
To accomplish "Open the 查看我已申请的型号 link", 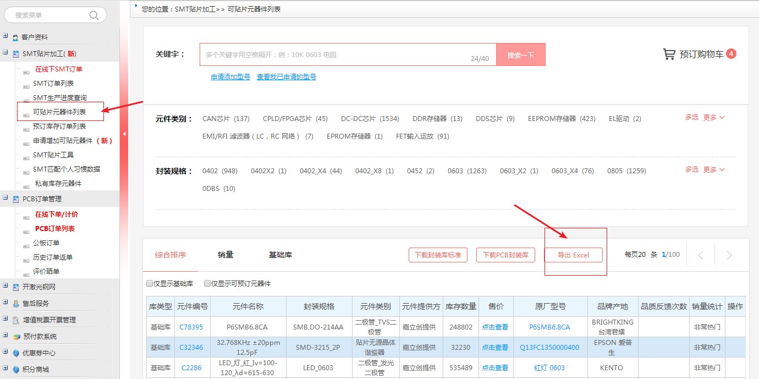I will point(287,77).
